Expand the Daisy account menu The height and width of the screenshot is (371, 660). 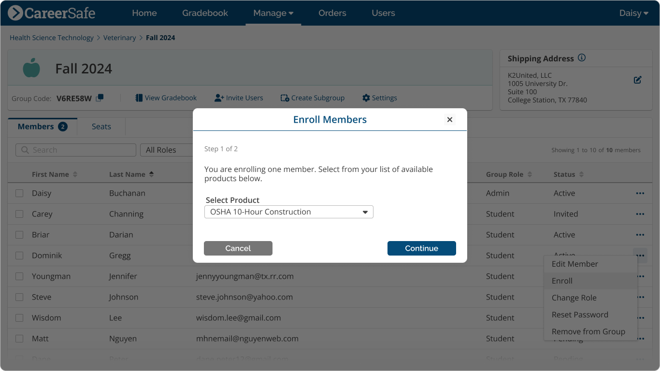pos(633,13)
